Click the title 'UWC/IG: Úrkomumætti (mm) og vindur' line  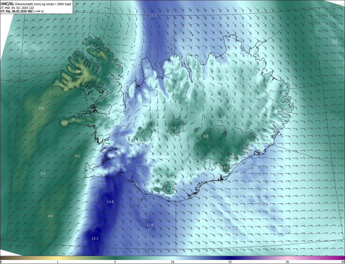[x=36, y=4]
